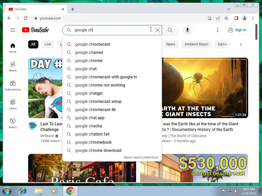
Task: Open Subscriptions in the sidebar
Action: (13, 86)
